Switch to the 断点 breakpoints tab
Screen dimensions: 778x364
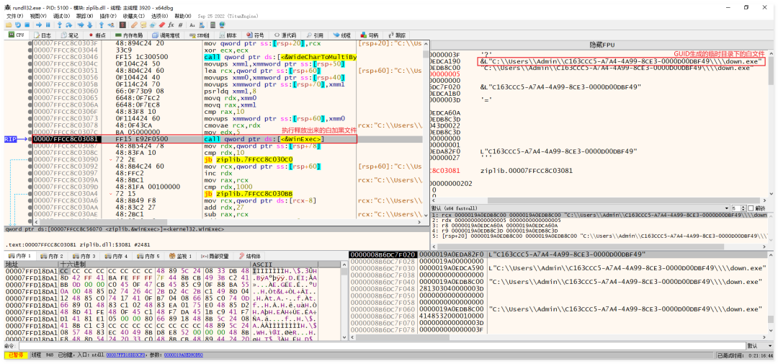click(x=97, y=35)
